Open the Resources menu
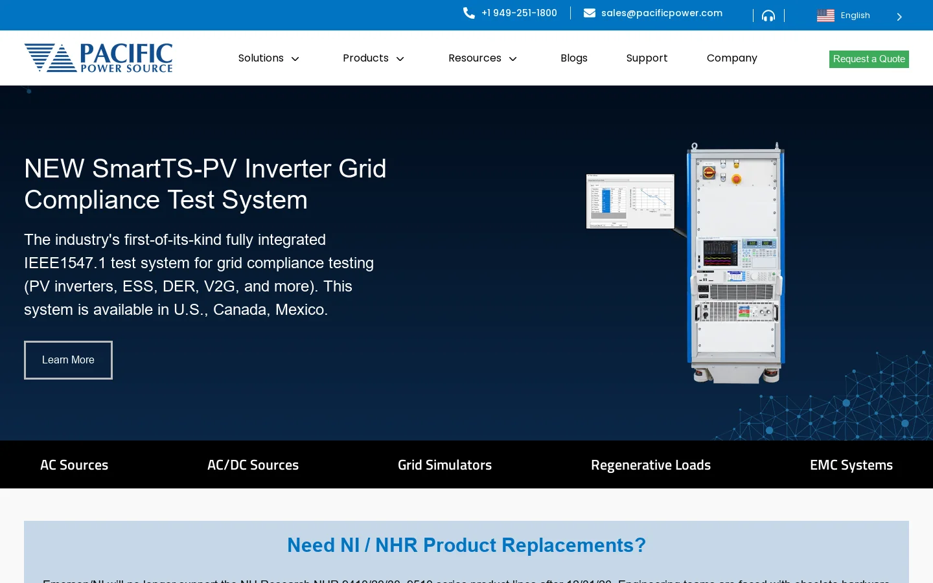933x583 pixels. (475, 58)
